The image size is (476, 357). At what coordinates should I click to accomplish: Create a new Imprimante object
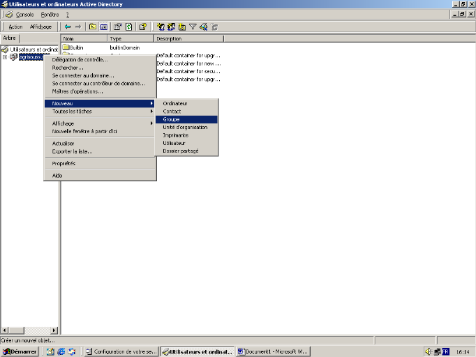coord(186,135)
